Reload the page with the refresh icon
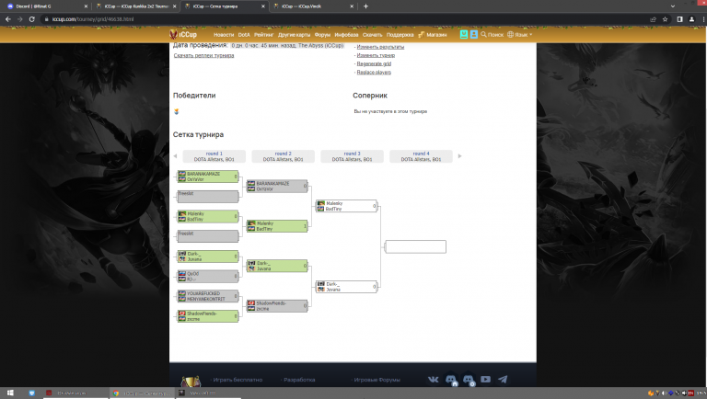 click(x=31, y=19)
